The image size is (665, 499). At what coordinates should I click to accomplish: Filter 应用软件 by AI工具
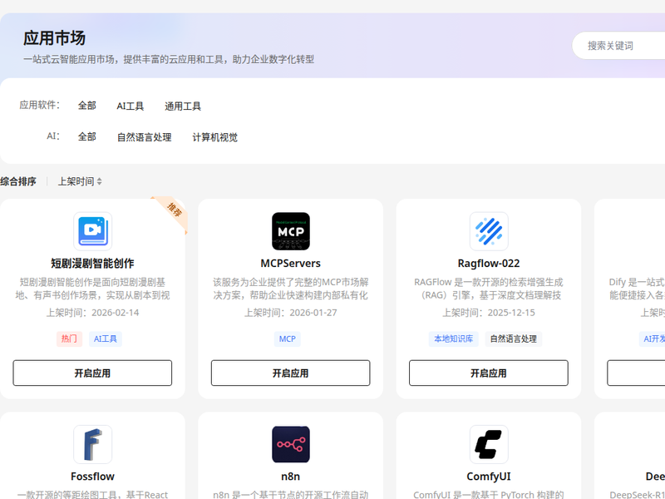[x=131, y=106]
